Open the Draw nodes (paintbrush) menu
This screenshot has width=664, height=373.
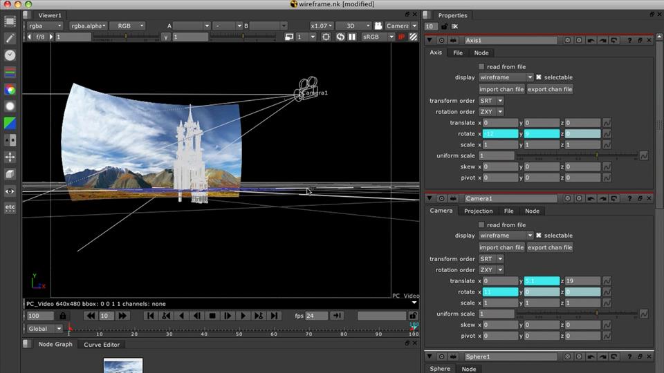click(10, 38)
